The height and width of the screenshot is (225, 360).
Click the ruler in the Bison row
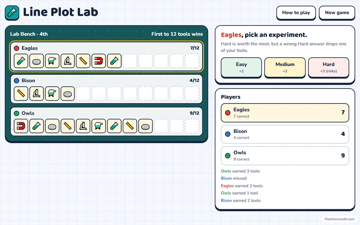[x=21, y=93]
